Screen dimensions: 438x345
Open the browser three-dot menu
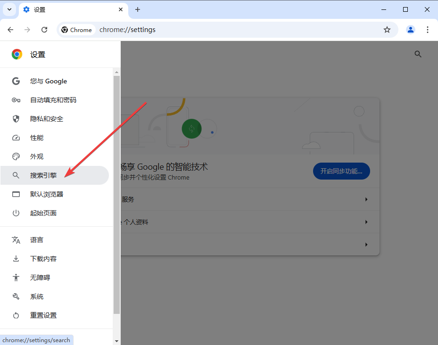click(428, 29)
